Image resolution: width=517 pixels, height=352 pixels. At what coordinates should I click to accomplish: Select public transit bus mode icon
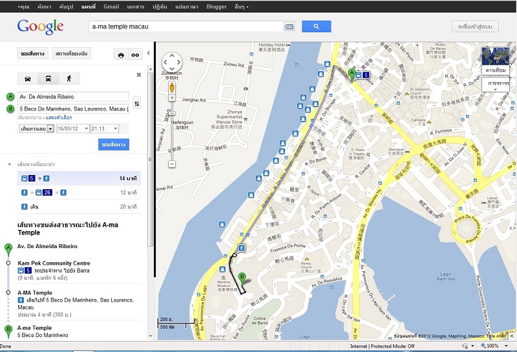[48, 79]
